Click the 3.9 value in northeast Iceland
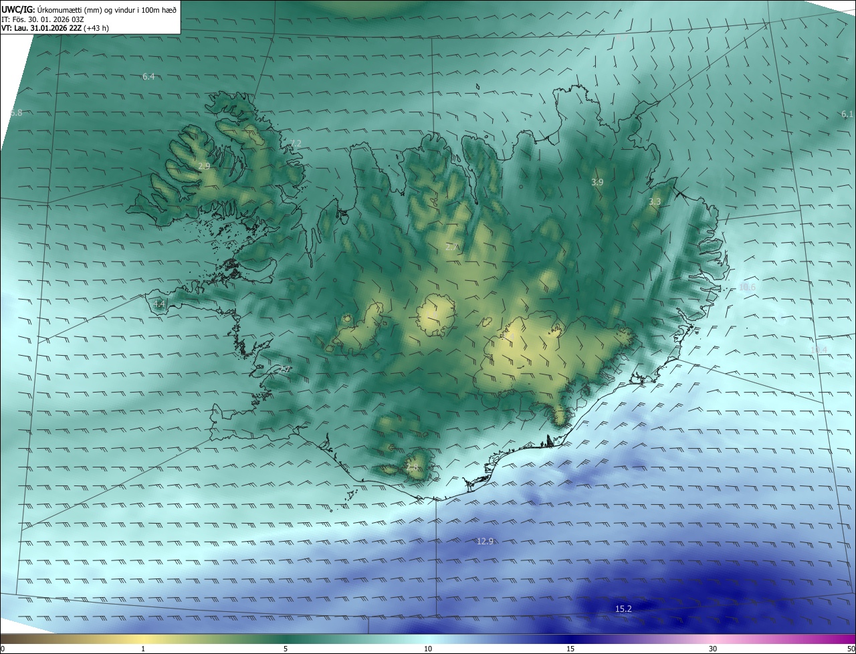 click(x=597, y=182)
